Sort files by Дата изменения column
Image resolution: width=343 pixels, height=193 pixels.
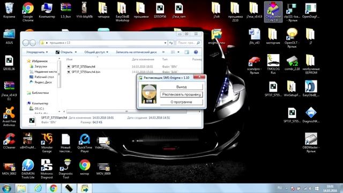coord(143,60)
